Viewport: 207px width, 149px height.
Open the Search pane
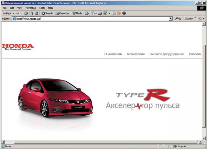(x=47, y=13)
